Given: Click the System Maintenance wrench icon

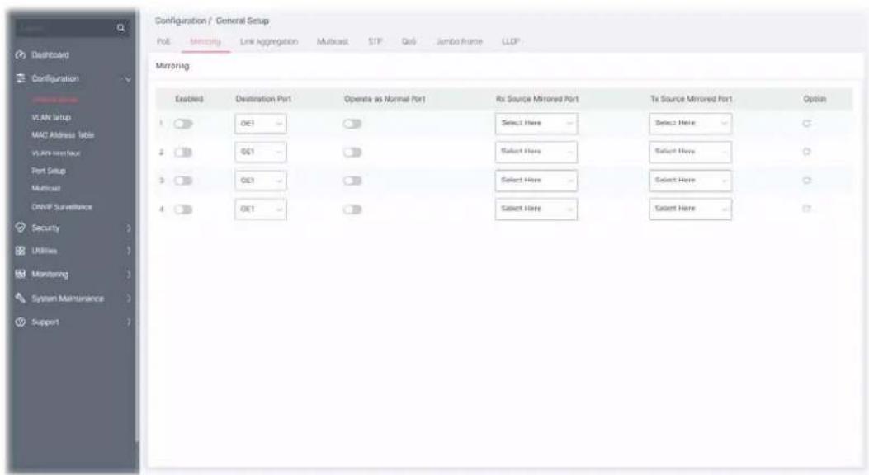Looking at the screenshot, I should (21, 299).
